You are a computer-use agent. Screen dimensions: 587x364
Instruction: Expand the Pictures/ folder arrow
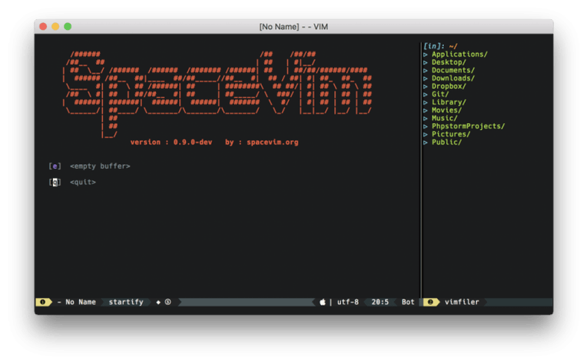(426, 134)
